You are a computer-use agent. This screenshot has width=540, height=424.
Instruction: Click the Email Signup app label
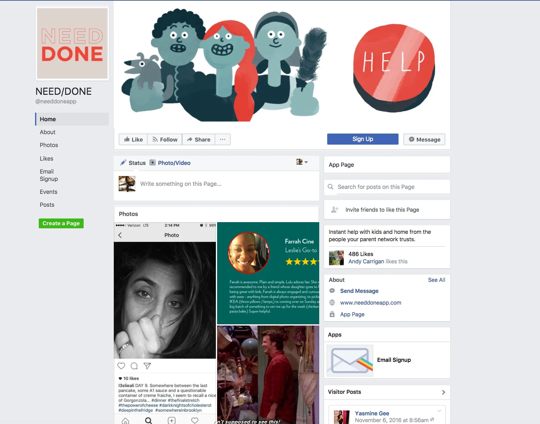coord(394,360)
